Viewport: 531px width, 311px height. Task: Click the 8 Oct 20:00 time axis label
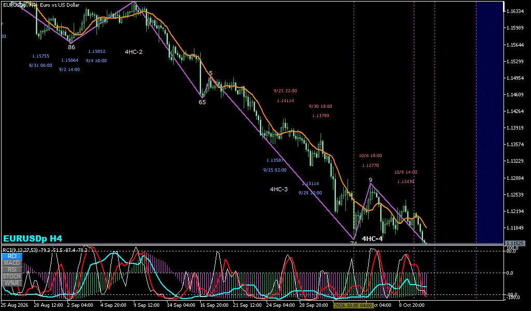click(411, 305)
